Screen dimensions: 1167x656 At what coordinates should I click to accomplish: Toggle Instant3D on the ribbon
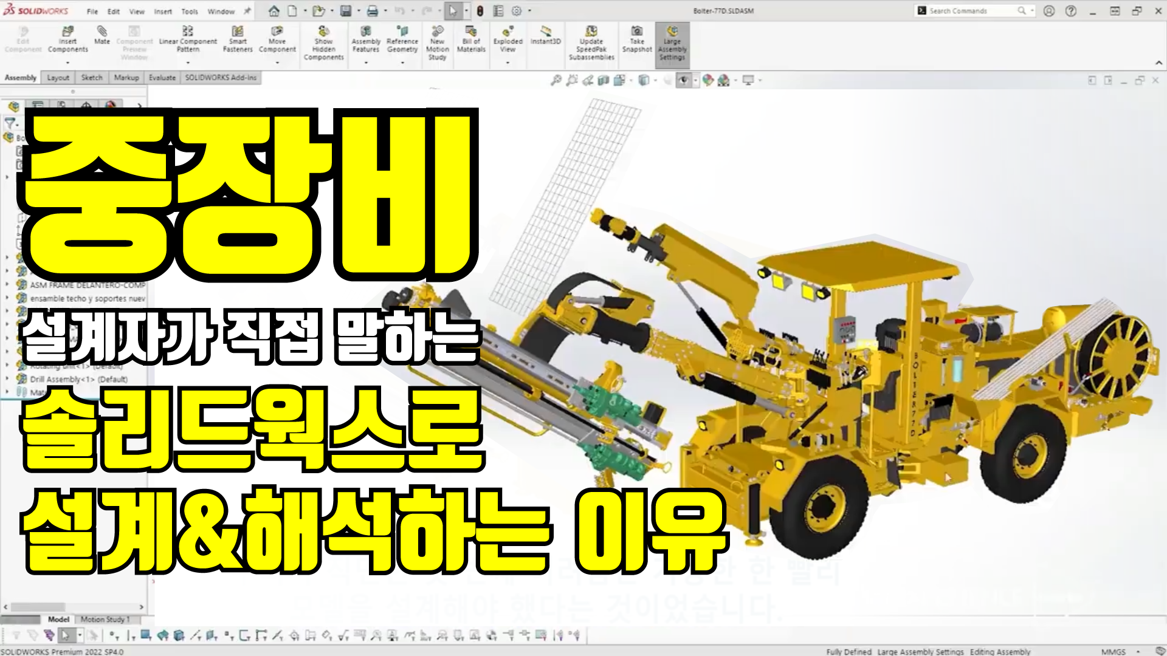(546, 35)
